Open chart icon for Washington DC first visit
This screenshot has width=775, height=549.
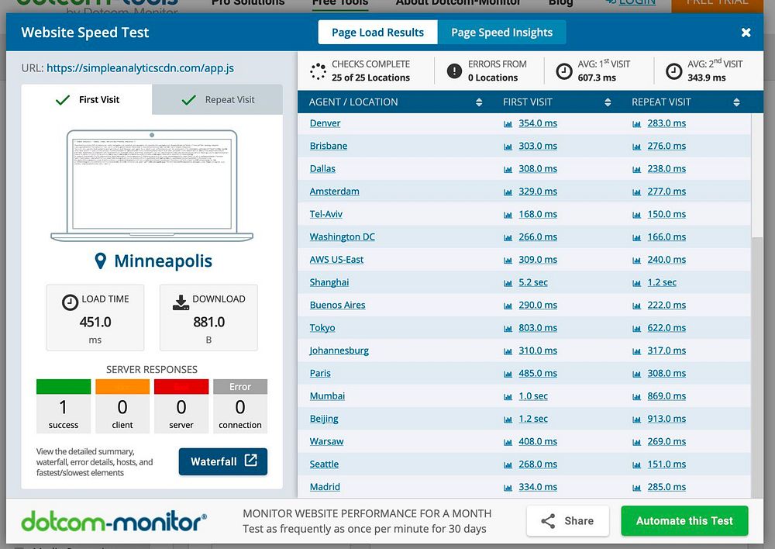coord(508,238)
